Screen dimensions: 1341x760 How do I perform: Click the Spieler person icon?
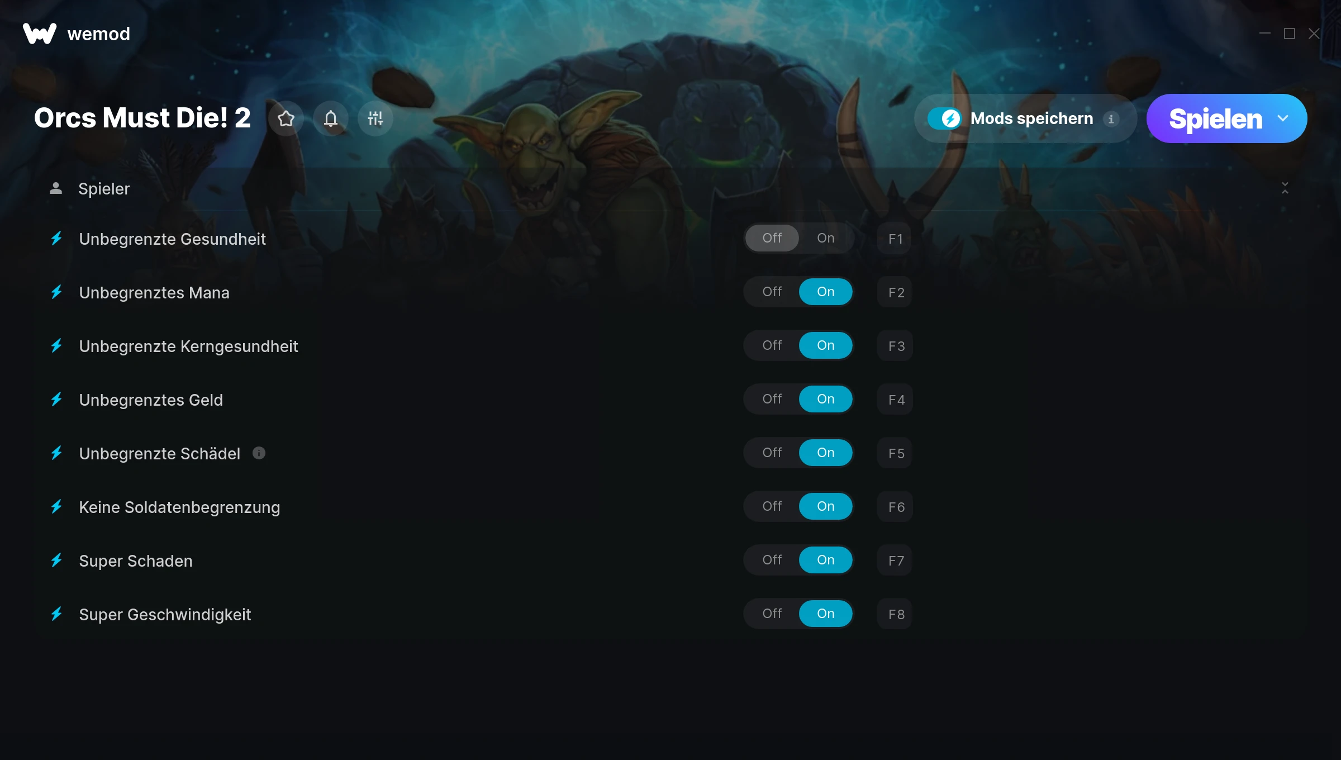pos(56,188)
